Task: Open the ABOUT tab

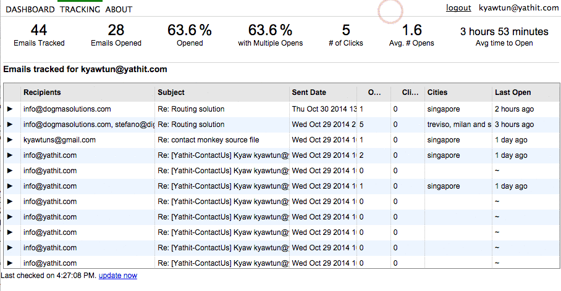Action: (119, 9)
